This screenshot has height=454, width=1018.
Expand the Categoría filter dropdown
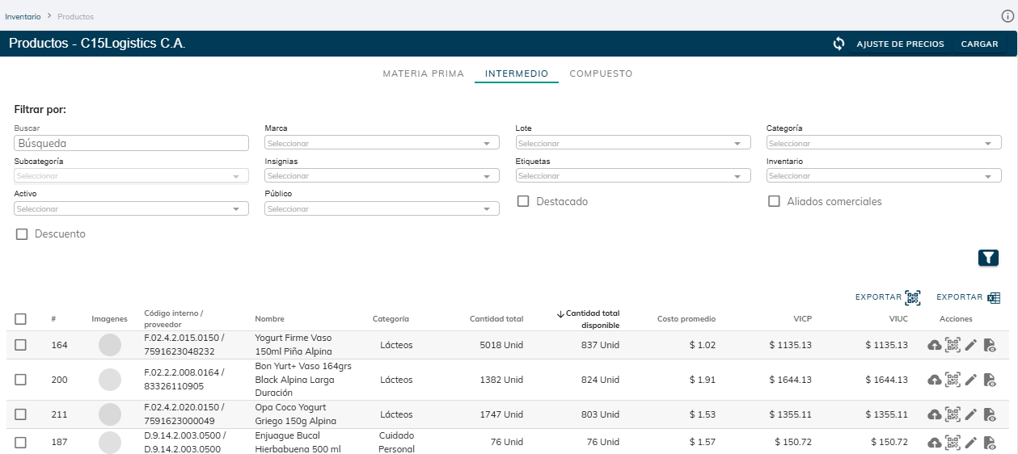(884, 143)
